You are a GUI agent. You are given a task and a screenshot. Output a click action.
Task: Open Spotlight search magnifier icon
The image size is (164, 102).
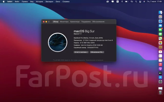(136, 2)
